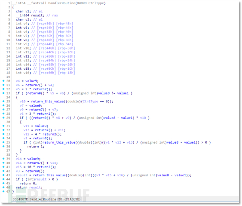Viewport: 242px width, 206px height.
Task: Click v7 in 'v7 = value9' line
Action: [x=21, y=105]
